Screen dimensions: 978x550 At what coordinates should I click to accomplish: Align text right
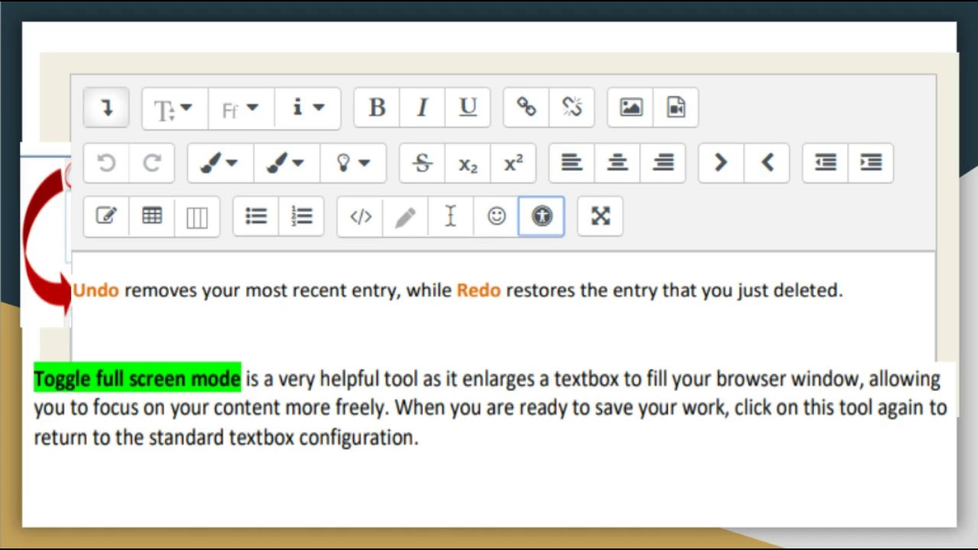(663, 163)
